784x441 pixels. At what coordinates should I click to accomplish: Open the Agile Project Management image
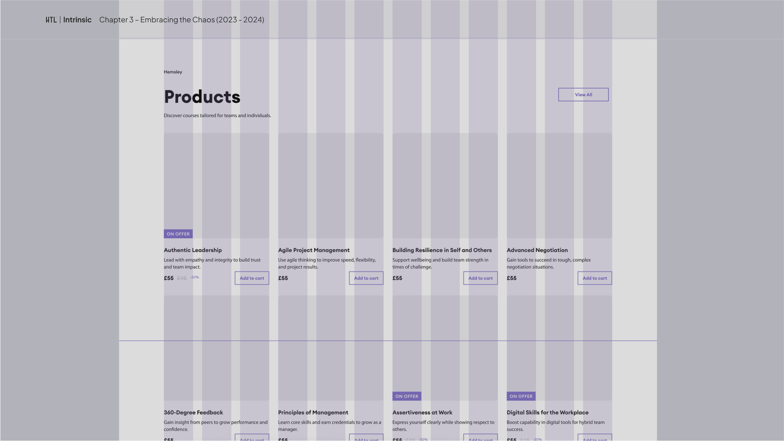(x=331, y=186)
